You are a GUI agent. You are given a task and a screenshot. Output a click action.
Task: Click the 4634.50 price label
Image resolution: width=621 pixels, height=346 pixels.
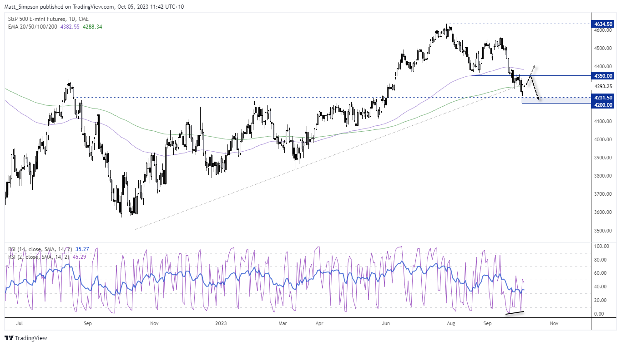click(604, 24)
